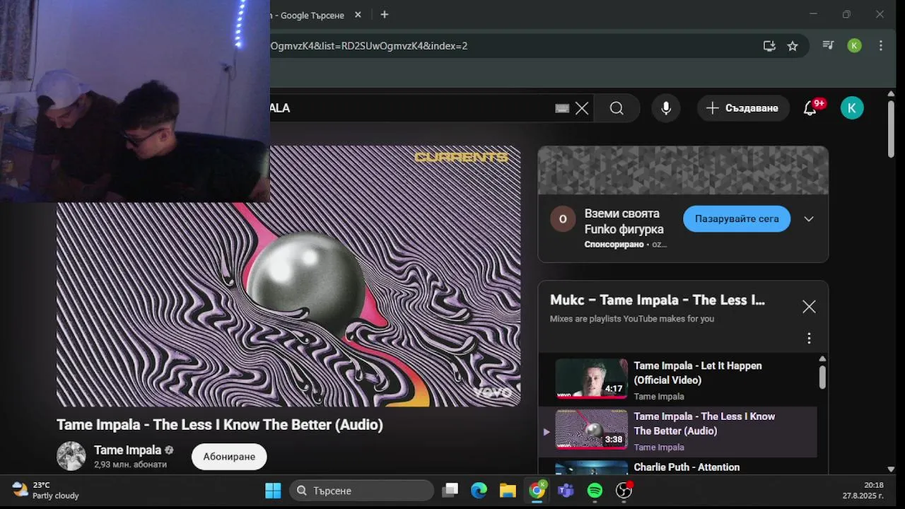This screenshot has height=509, width=905.
Task: Open Microsoft Teams from the taskbar
Action: [x=566, y=491]
